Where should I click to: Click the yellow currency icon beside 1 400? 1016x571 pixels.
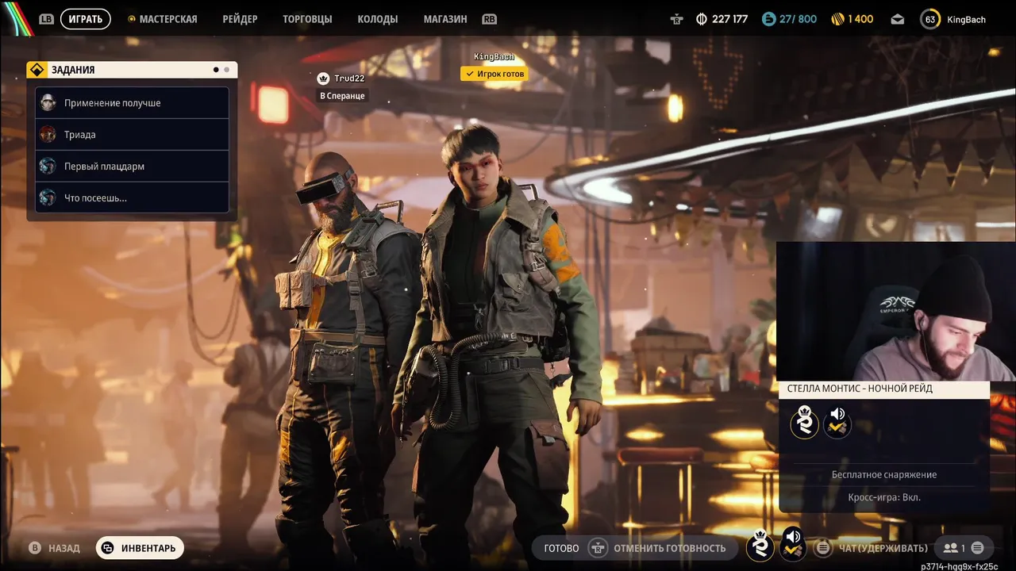click(837, 19)
